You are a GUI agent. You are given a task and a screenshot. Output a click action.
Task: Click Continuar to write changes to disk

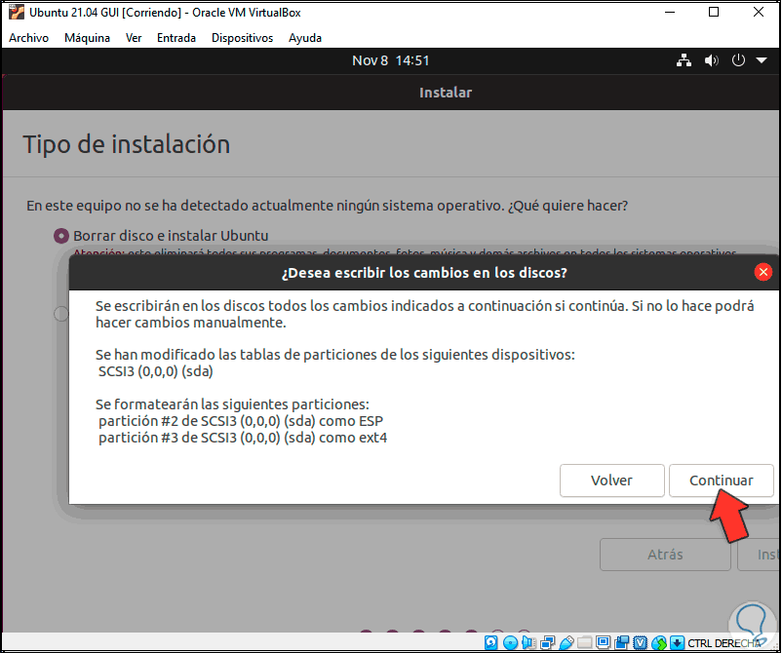721,480
